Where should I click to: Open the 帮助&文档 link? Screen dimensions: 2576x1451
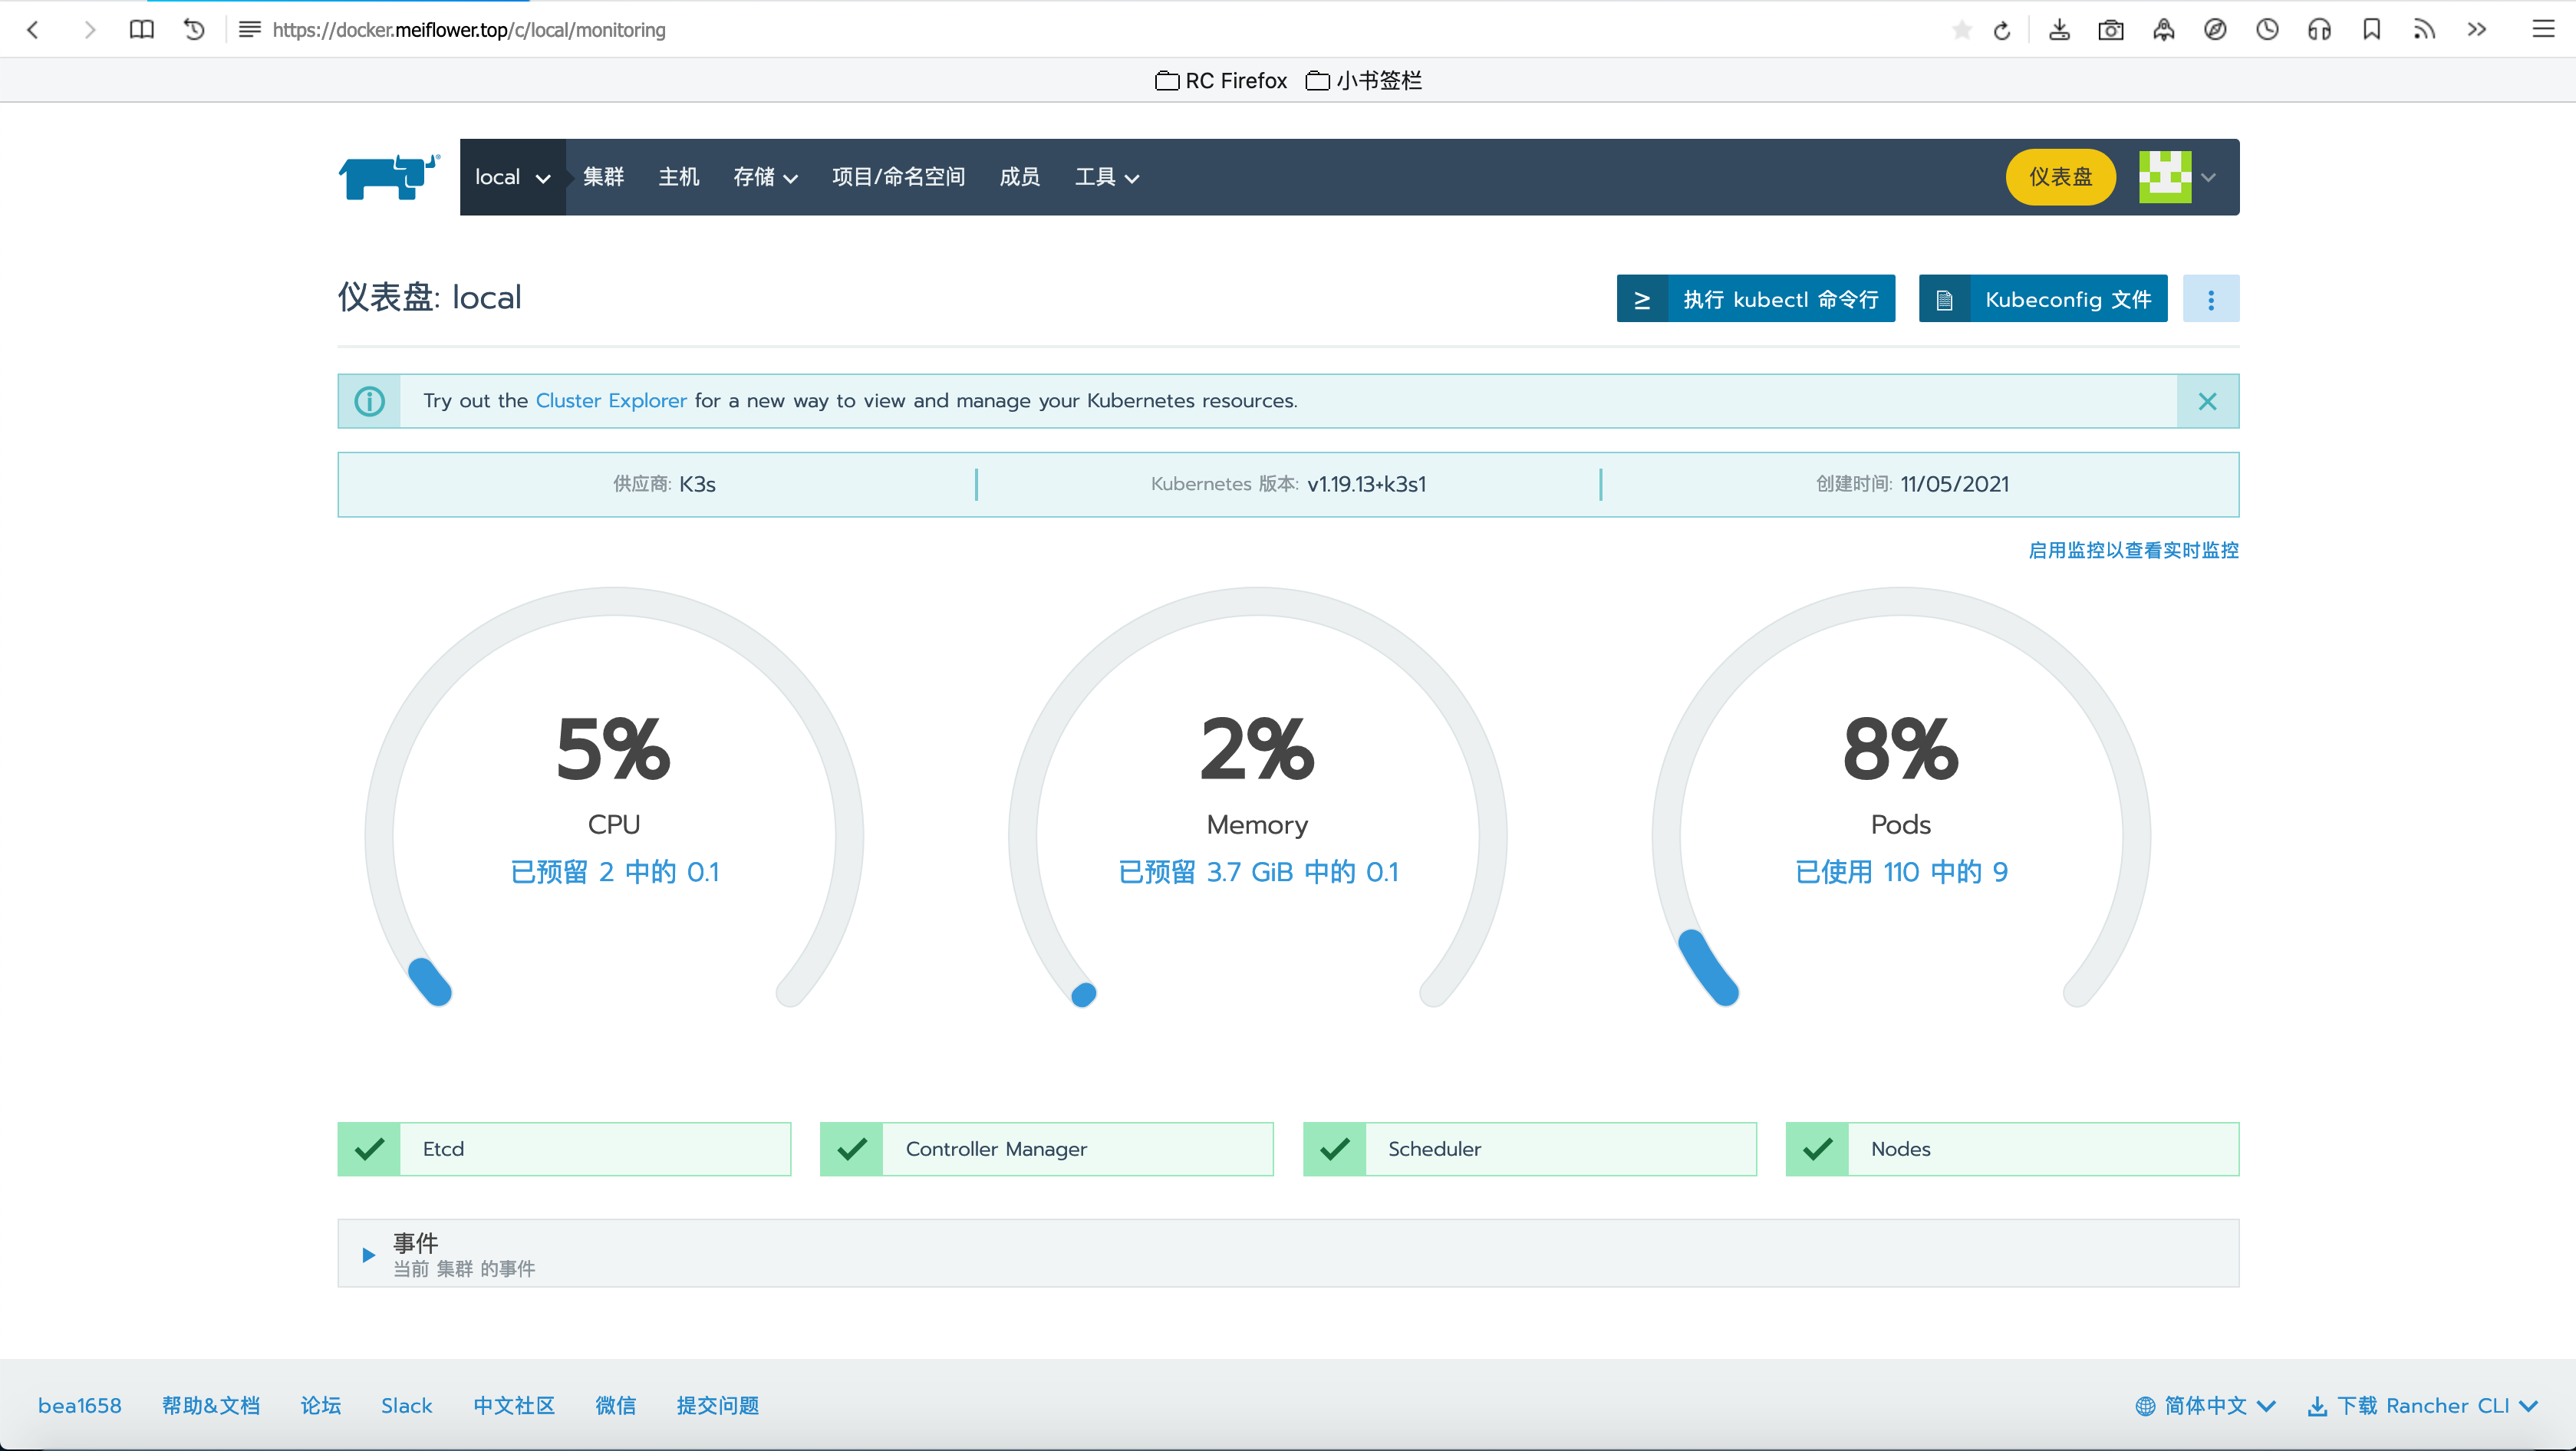[211, 1405]
